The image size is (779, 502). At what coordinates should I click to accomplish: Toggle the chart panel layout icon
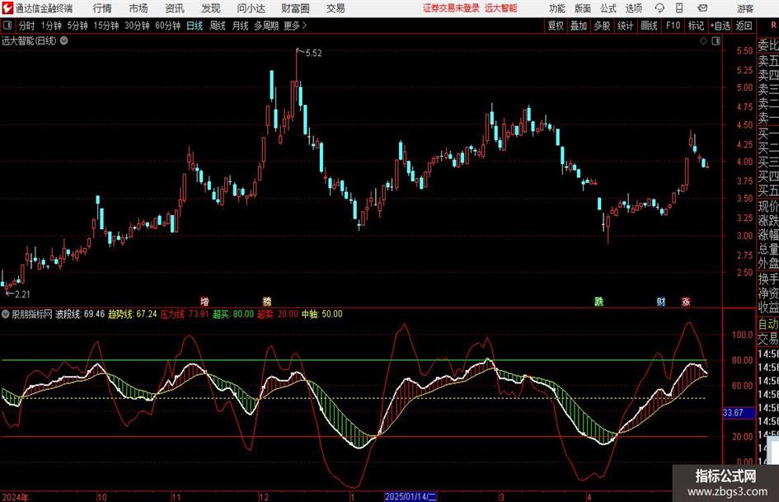[x=716, y=41]
